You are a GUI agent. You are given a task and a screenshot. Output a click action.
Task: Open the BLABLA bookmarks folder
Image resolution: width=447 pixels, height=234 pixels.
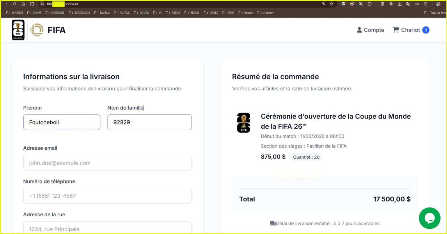coord(102,13)
